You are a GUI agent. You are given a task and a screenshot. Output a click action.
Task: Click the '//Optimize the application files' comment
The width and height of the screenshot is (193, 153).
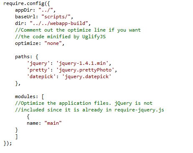pos(84,103)
